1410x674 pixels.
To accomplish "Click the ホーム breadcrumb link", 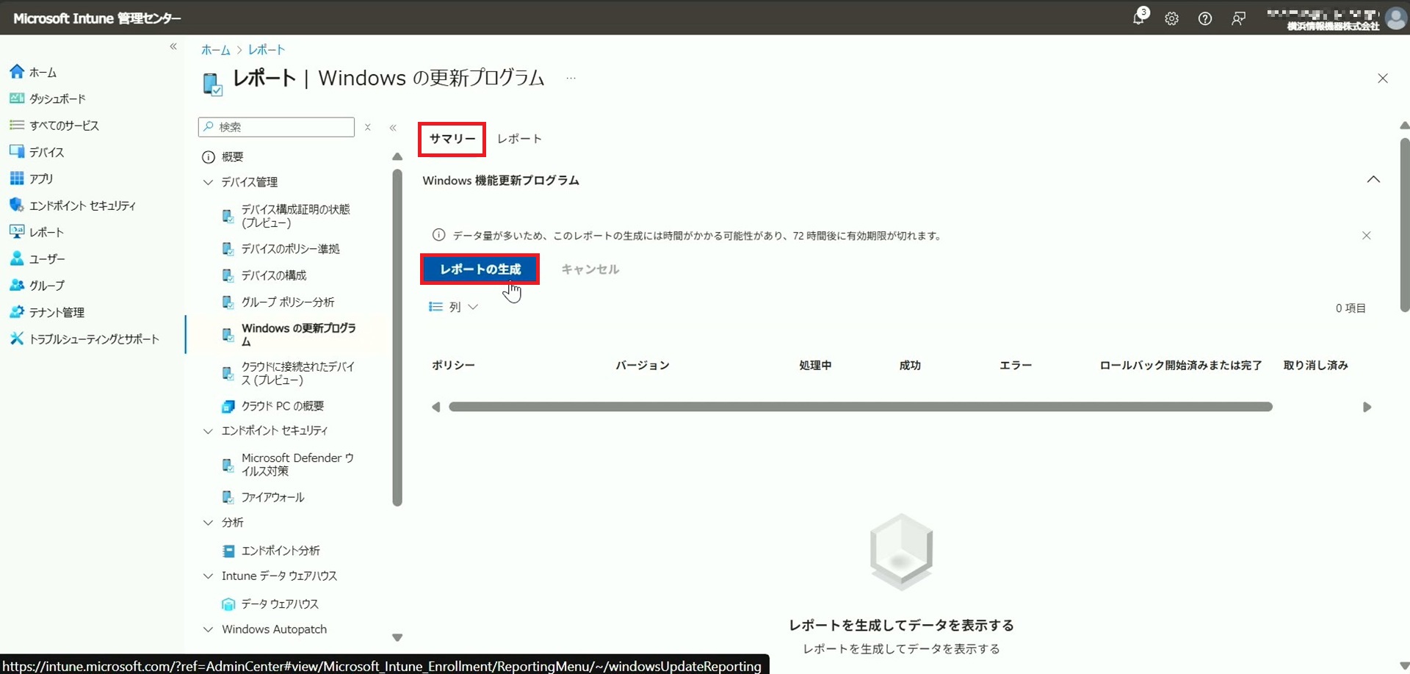I will [215, 50].
